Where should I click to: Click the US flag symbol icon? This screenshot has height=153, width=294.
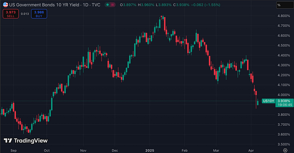5,5
